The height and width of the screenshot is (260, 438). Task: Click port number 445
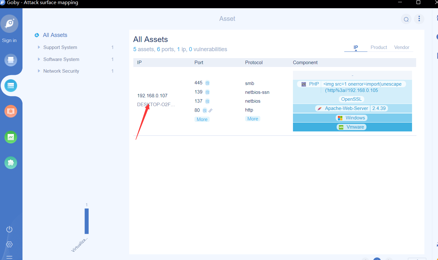coord(198,83)
